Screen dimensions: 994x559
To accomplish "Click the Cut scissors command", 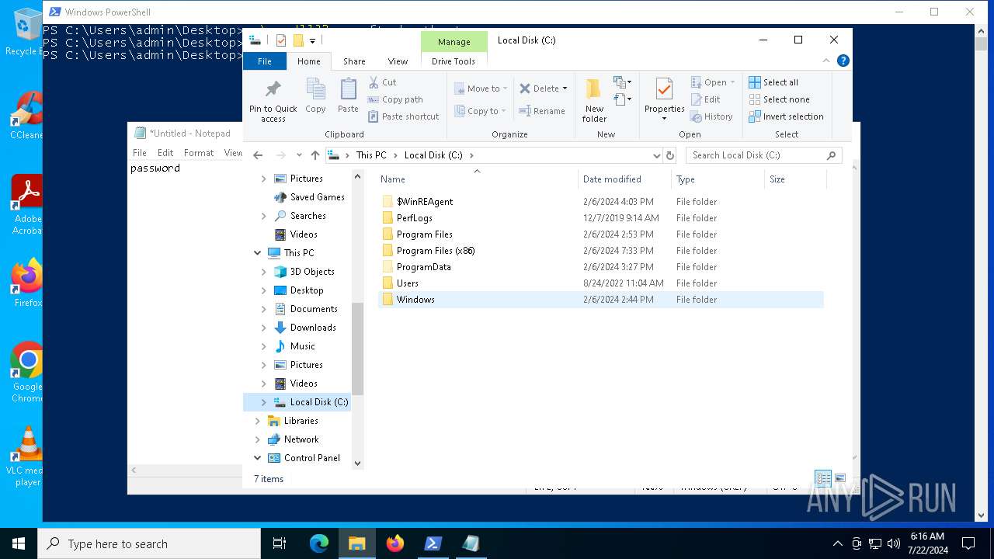I will 382,82.
